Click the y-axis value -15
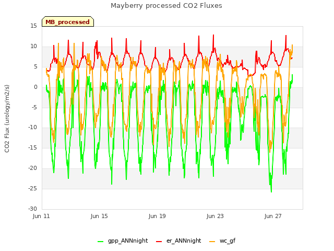Screen dimensions: 334x251 click(33, 147)
